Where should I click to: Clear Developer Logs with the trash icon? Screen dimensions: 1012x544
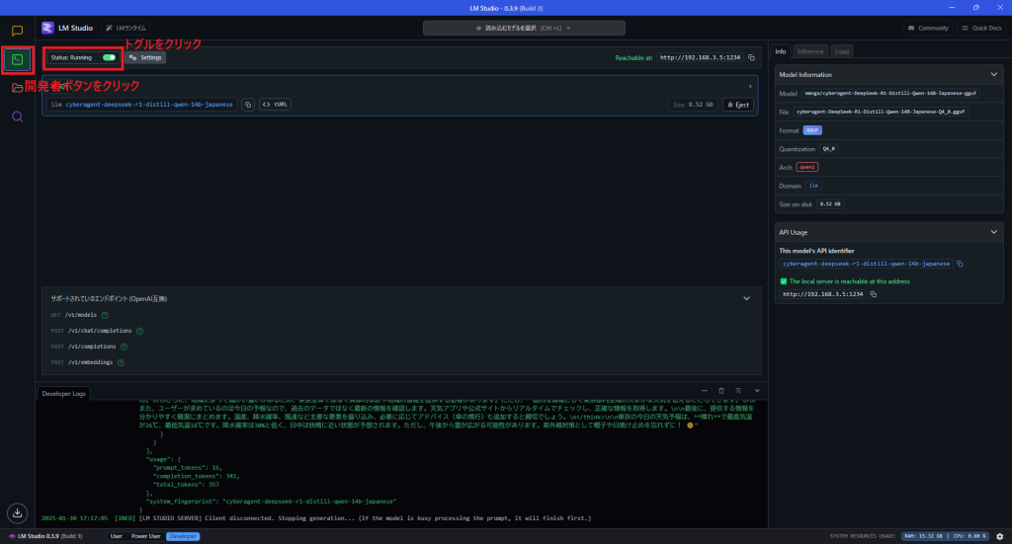721,391
